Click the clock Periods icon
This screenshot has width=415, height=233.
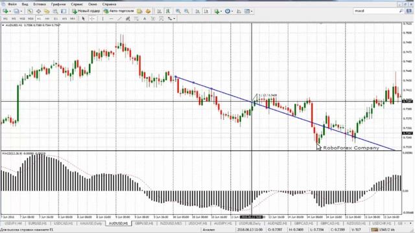pyautogui.click(x=228, y=11)
